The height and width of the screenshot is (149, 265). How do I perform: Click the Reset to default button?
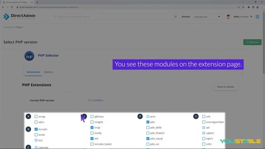(226, 87)
